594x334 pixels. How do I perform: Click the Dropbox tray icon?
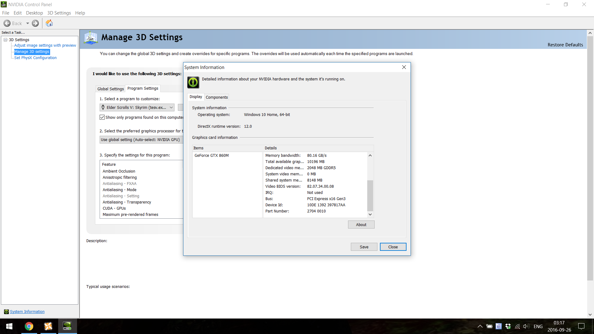click(x=508, y=326)
